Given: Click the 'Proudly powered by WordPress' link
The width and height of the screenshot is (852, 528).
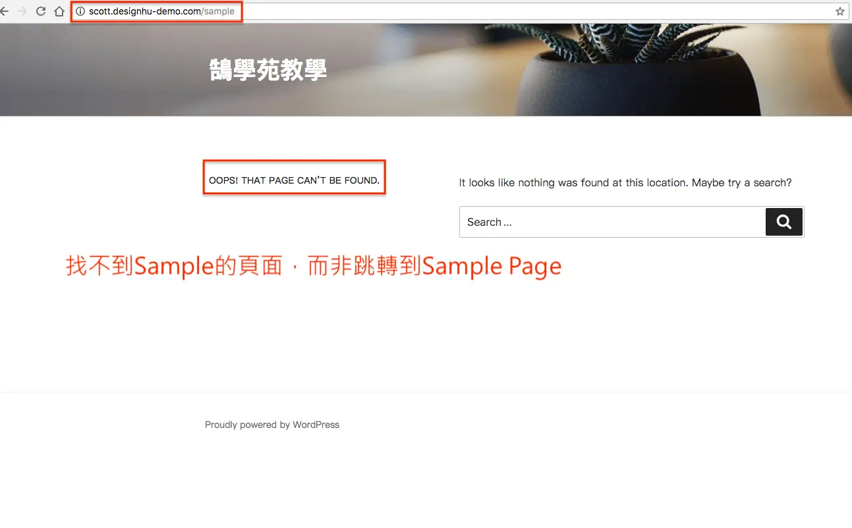Looking at the screenshot, I should (x=272, y=425).
